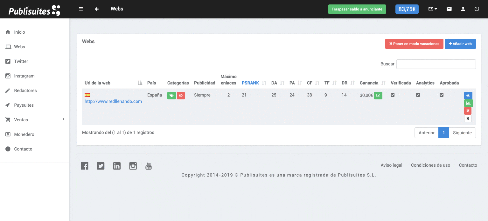Click the green categories tag icon
This screenshot has height=221, width=488.
point(171,95)
